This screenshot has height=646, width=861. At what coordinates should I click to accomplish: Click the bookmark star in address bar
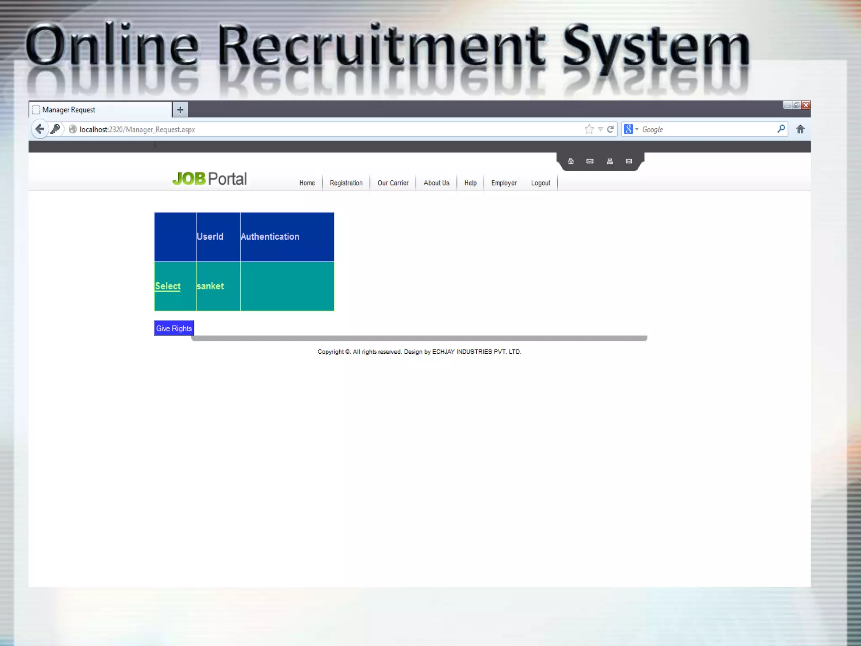[x=589, y=129]
